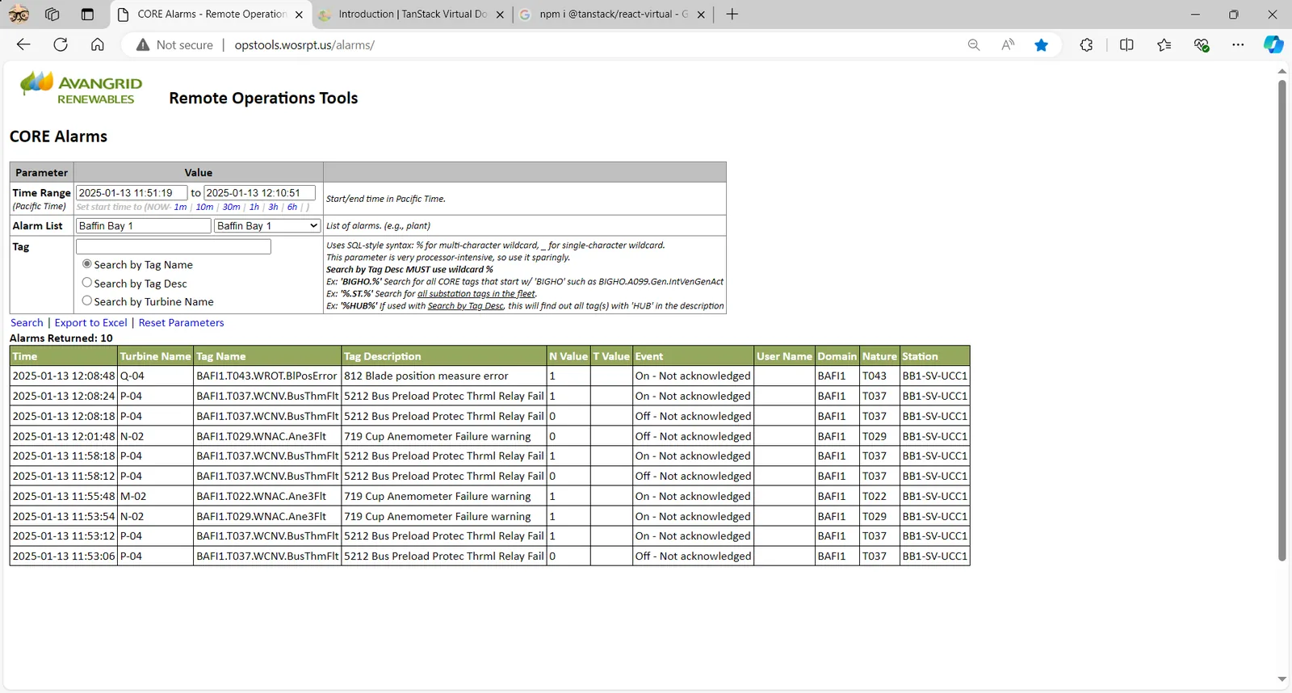Click the zoom magnifier icon in address bar

click(974, 45)
